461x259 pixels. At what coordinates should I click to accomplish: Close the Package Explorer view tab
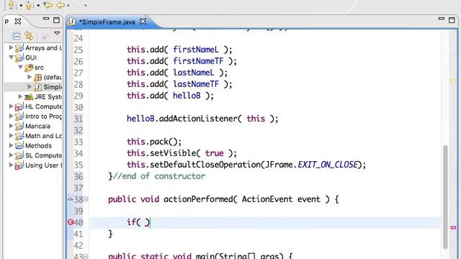pos(18,22)
